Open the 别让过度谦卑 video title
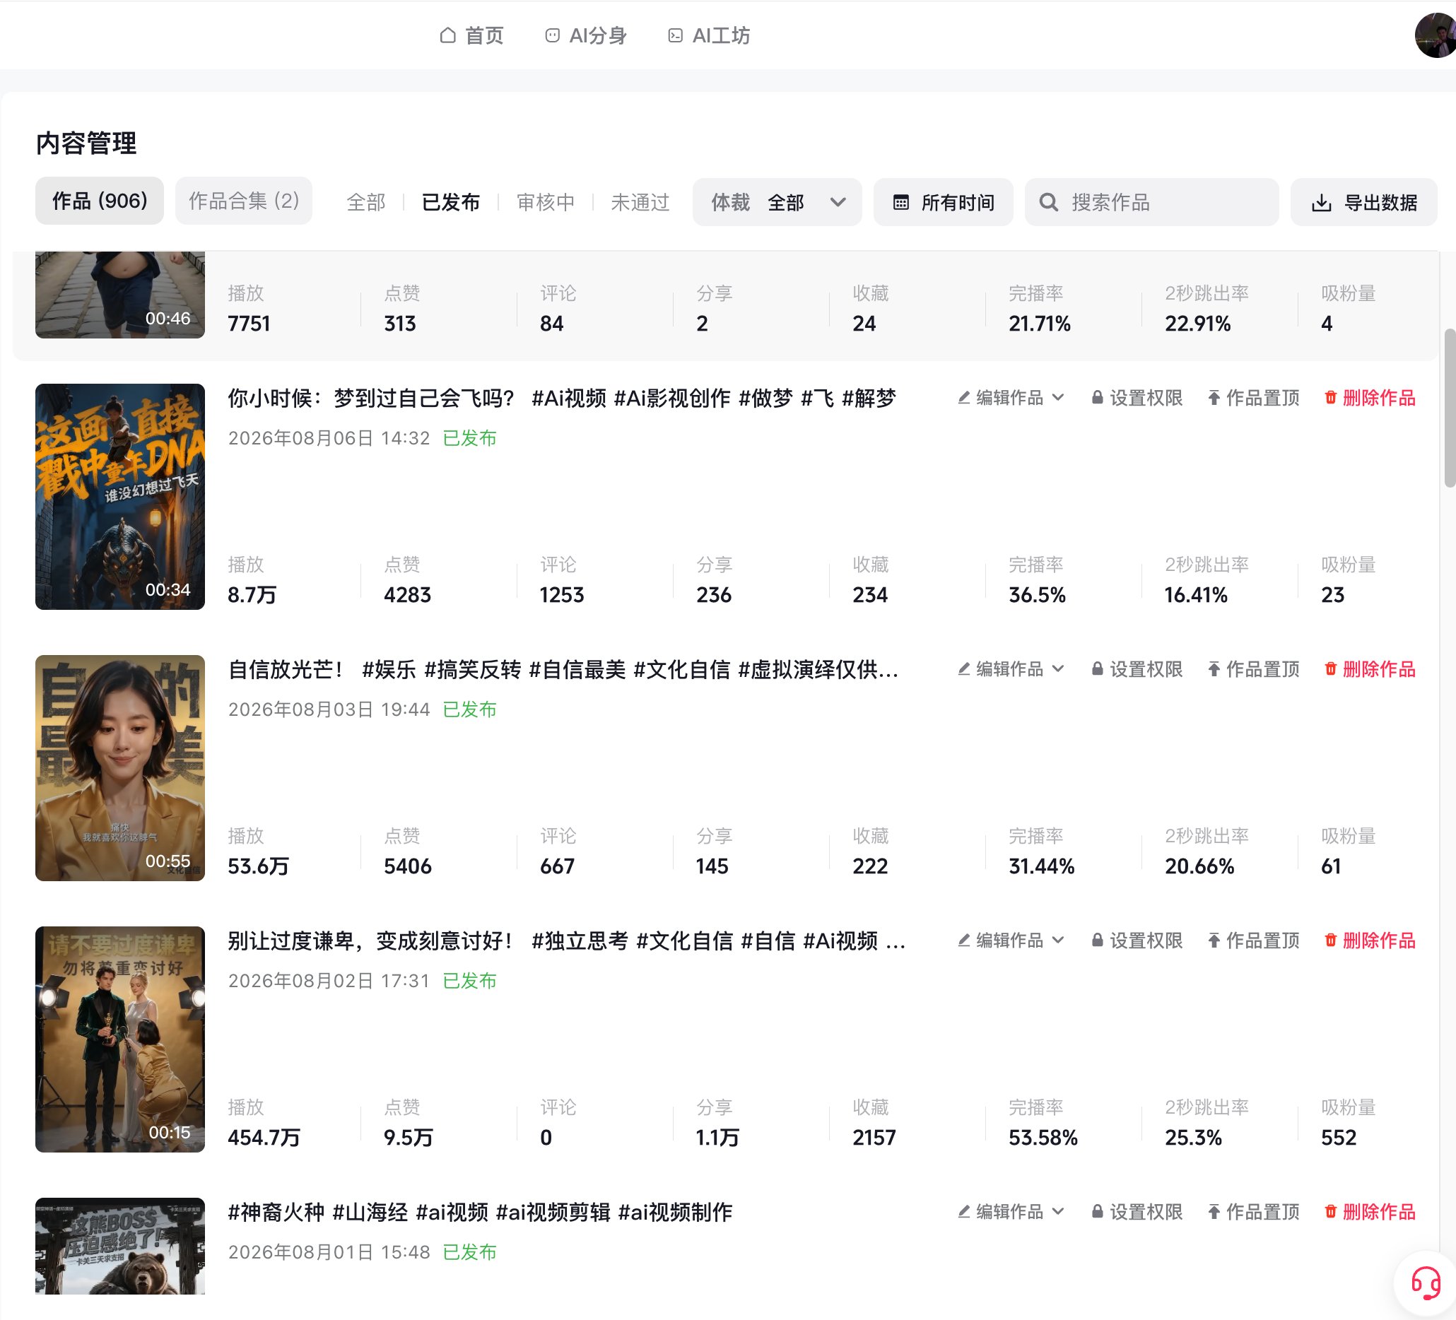The height and width of the screenshot is (1320, 1456). tap(567, 941)
